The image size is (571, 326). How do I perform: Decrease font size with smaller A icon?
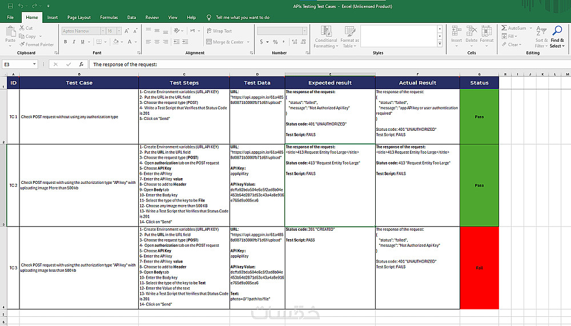135,31
